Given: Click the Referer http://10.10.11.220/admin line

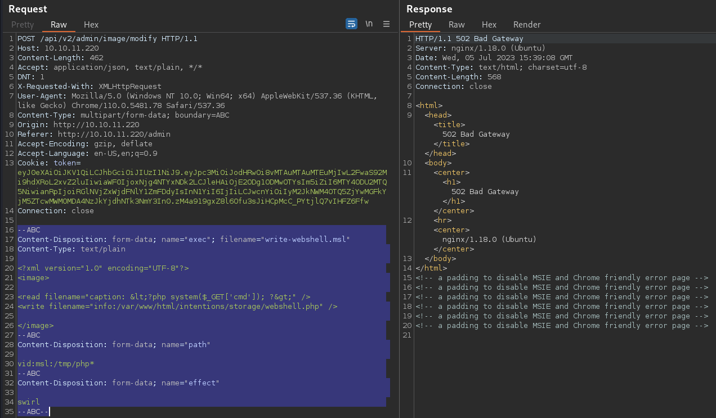Looking at the screenshot, I should [94, 134].
